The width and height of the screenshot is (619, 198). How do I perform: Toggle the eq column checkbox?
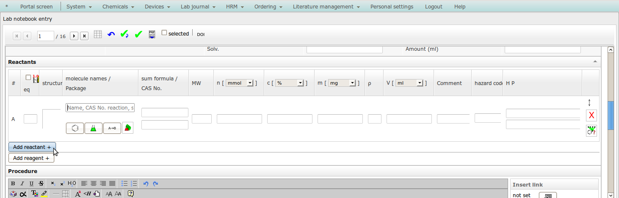pyautogui.click(x=28, y=77)
